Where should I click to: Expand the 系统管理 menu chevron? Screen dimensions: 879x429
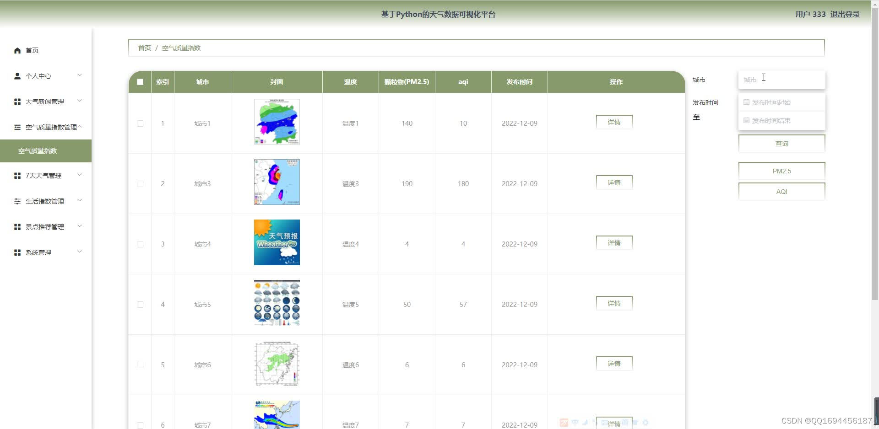coord(80,252)
